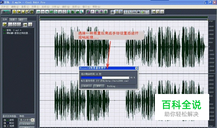The width and height of the screenshot is (217, 128).
Task: Open the 生成(G) menu
Action: tap(45, 7)
